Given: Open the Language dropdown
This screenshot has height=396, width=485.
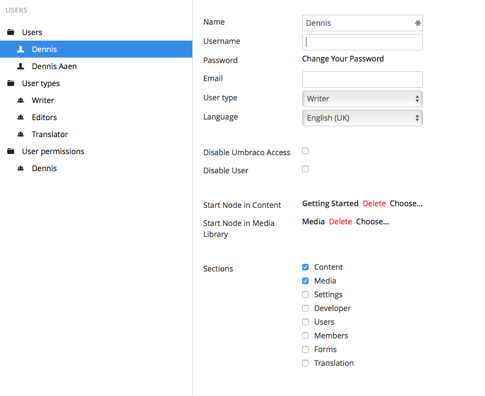Looking at the screenshot, I should pos(362,118).
